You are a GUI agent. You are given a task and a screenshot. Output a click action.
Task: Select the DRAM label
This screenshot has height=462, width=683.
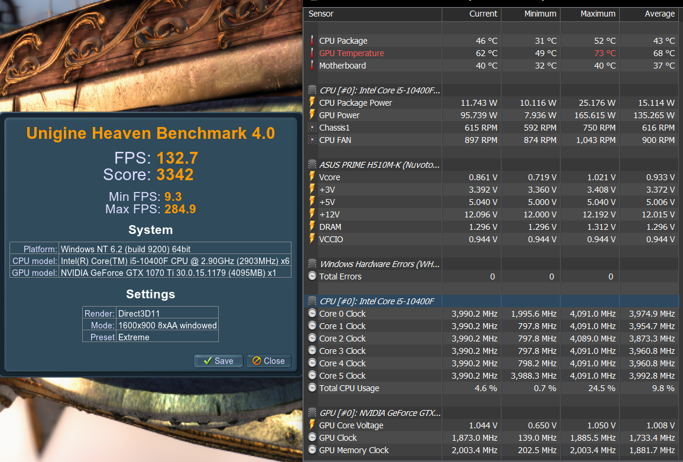330,227
